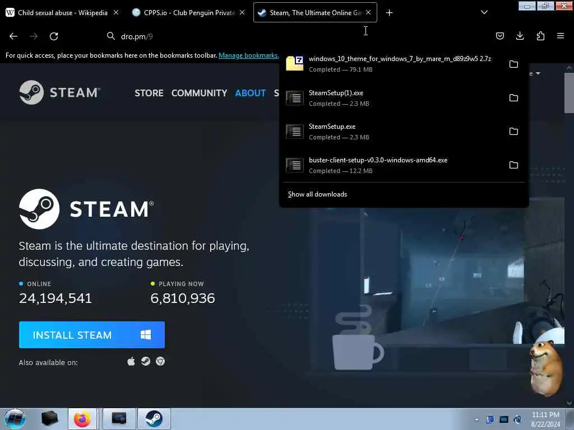The width and height of the screenshot is (574, 430).
Task: Open the windows_10_theme 7z download
Action: 394,64
